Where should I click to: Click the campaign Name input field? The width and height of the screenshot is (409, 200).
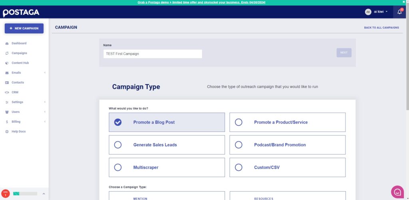click(153, 54)
